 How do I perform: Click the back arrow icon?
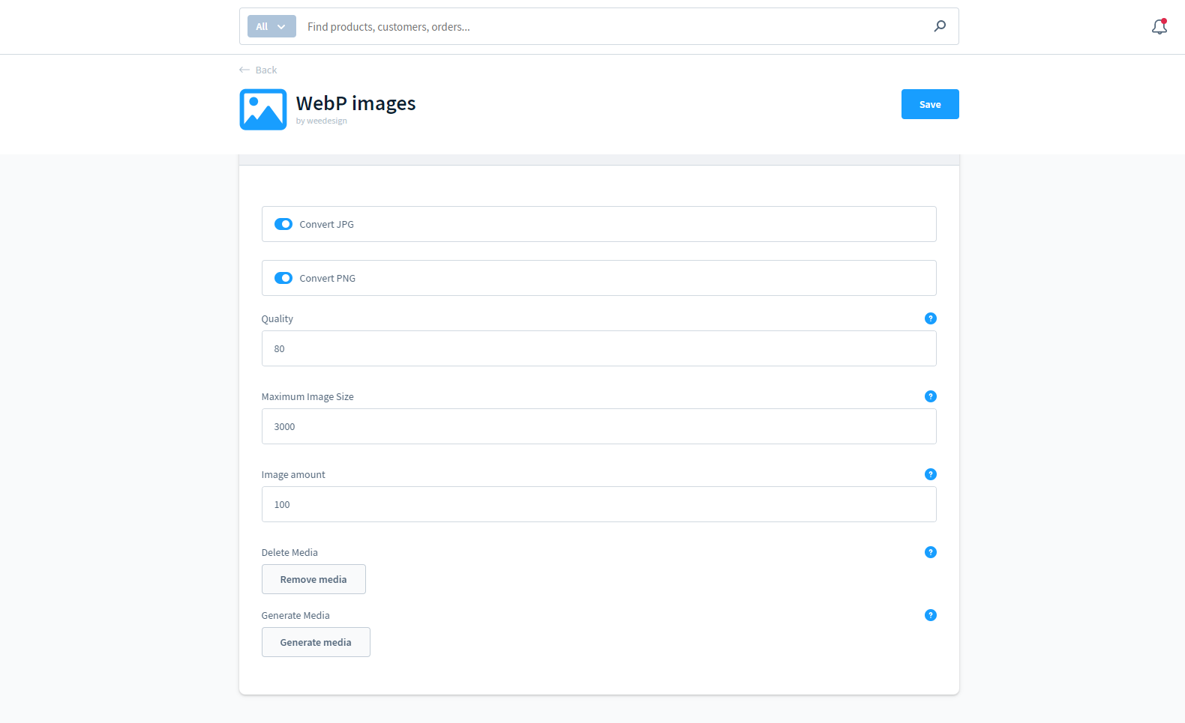tap(244, 70)
